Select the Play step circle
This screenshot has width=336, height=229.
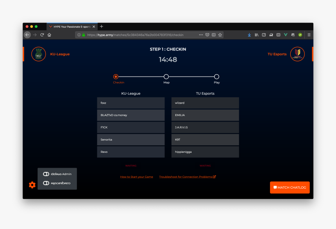[216, 77]
